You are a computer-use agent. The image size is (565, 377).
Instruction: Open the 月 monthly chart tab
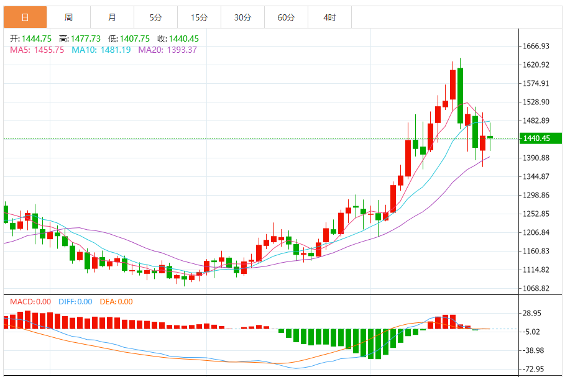click(112, 17)
